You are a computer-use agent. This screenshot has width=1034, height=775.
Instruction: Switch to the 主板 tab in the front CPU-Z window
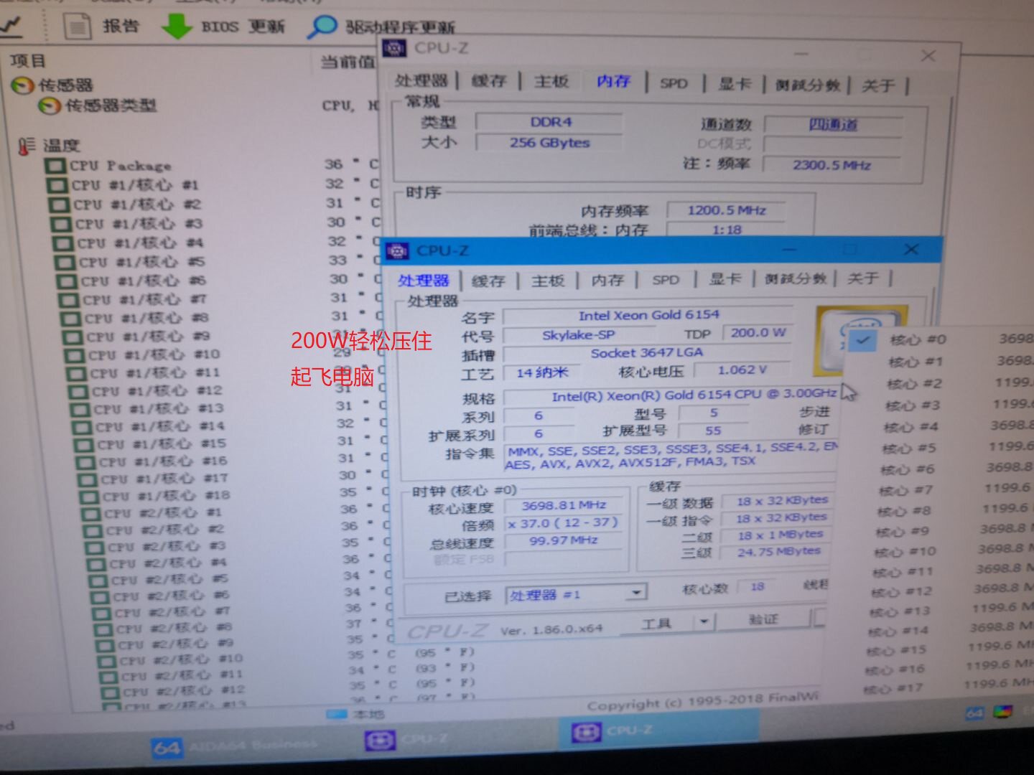(x=548, y=281)
